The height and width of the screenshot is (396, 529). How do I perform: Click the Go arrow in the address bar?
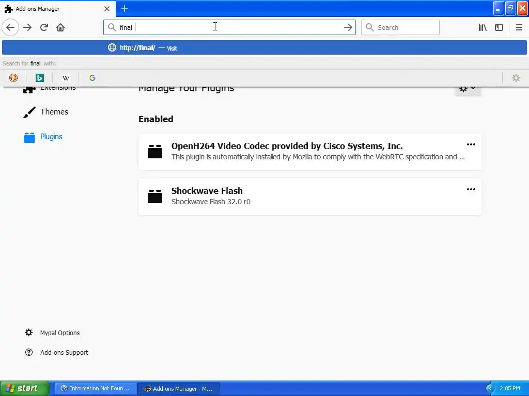tap(348, 27)
